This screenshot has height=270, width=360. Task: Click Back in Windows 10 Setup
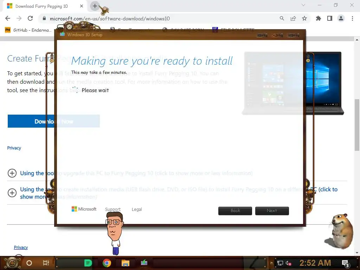(235, 211)
